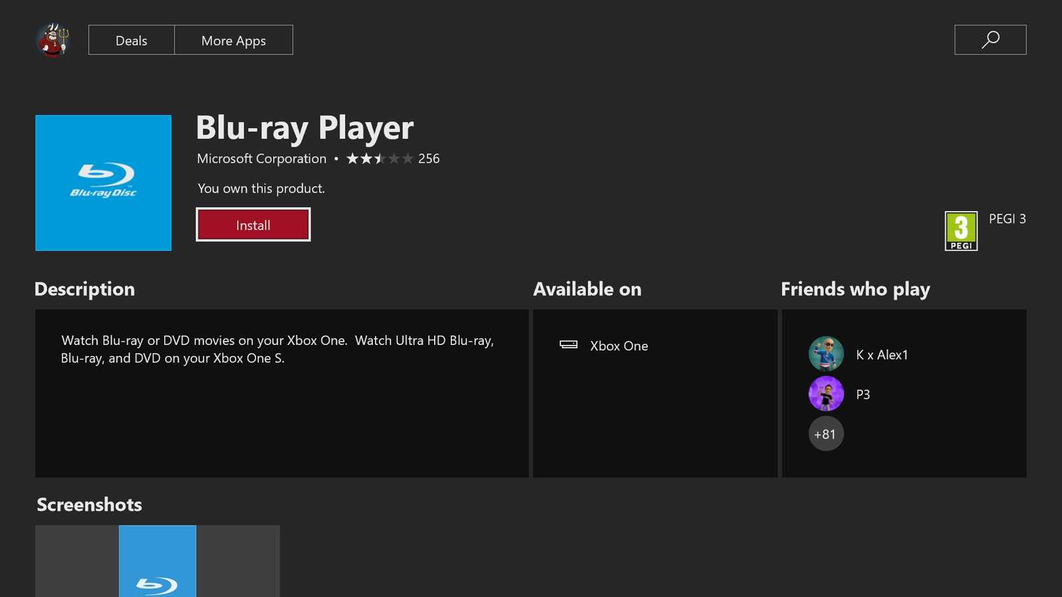1062x597 pixels.
Task: Click the Description section heading
Action: [x=84, y=289]
